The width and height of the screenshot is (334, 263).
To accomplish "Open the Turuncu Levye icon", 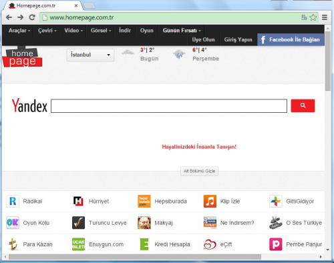I will [78, 223].
